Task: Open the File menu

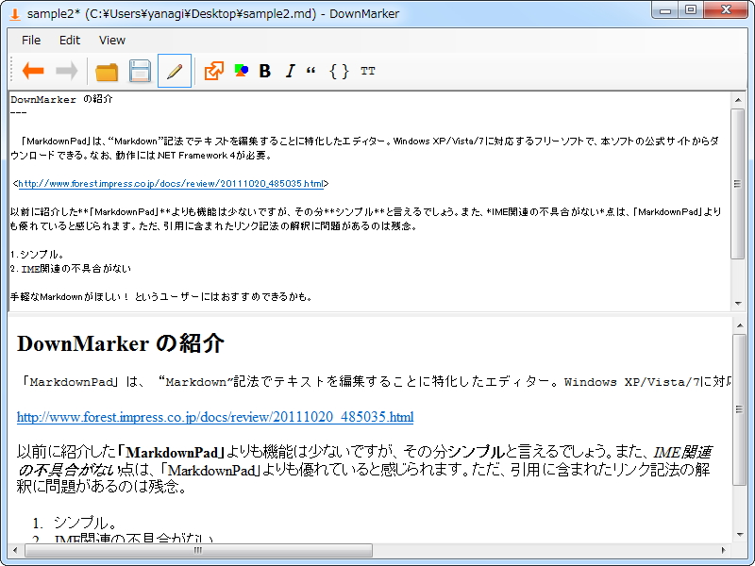Action: pos(31,40)
